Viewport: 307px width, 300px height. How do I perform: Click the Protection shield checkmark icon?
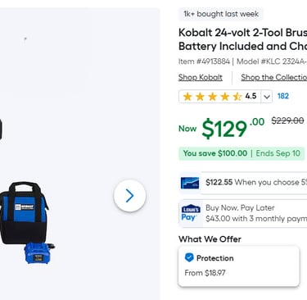[x=189, y=257]
